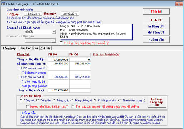Open the Địa bàn code dropdown
This screenshot has height=129, width=184.
coord(54,40)
